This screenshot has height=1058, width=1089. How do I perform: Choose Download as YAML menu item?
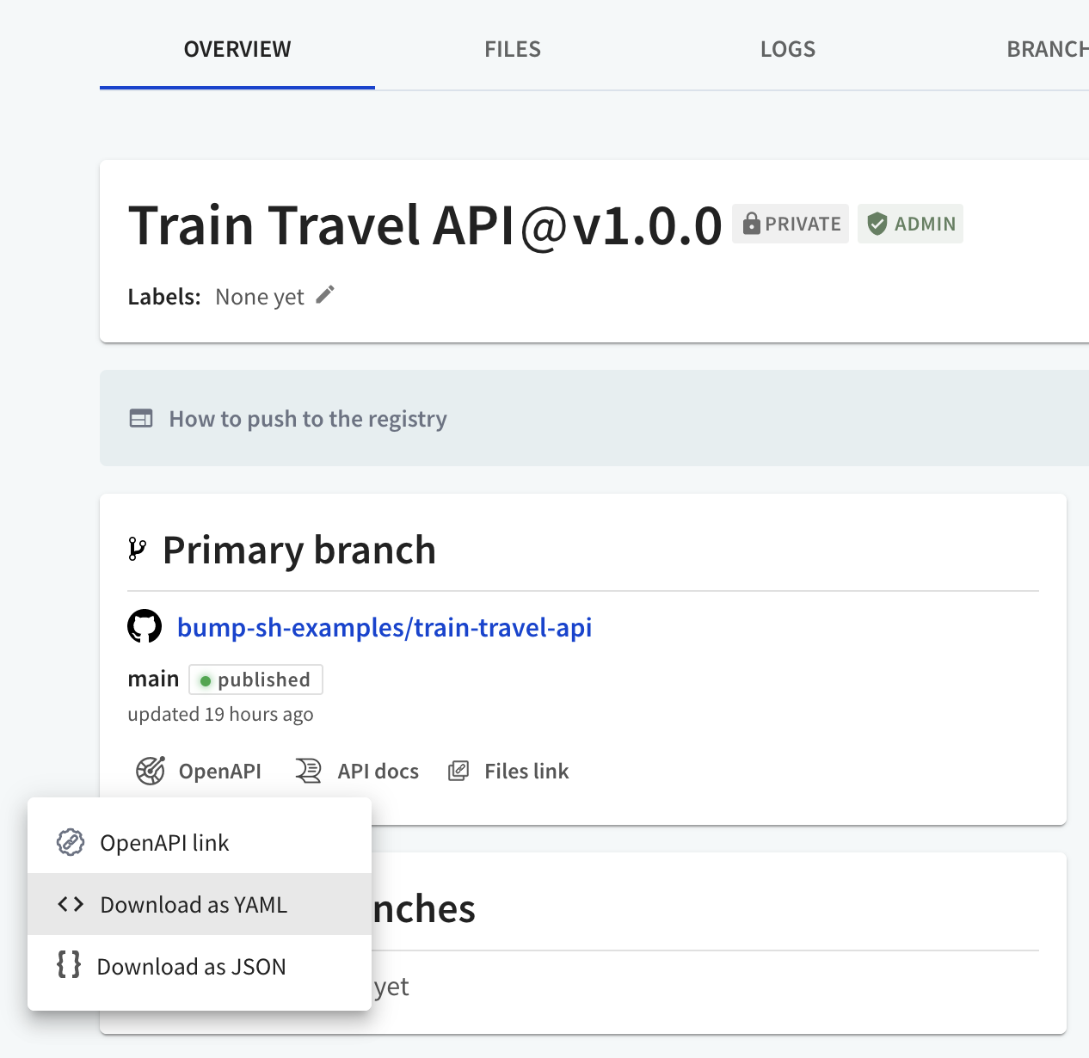point(194,905)
